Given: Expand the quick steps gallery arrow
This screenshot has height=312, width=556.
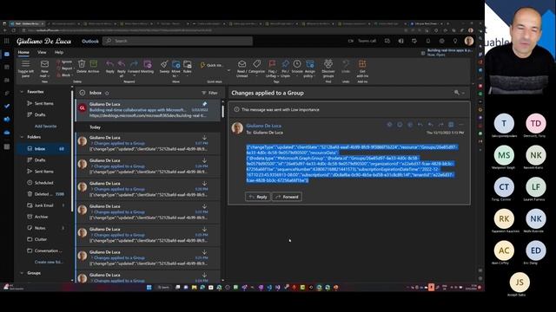Looking at the screenshot, I should coord(228,71).
